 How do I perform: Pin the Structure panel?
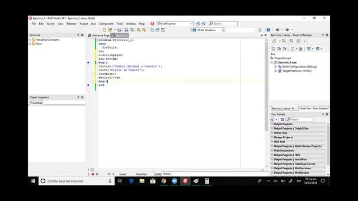78,35
